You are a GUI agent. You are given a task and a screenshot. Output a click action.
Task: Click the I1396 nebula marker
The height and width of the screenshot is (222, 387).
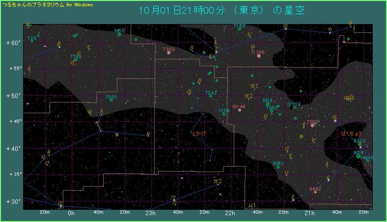(x=258, y=56)
